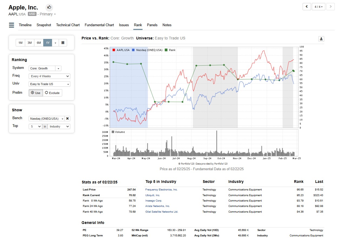
Task: Open the Snapshot tab
Action: [x=44, y=25]
